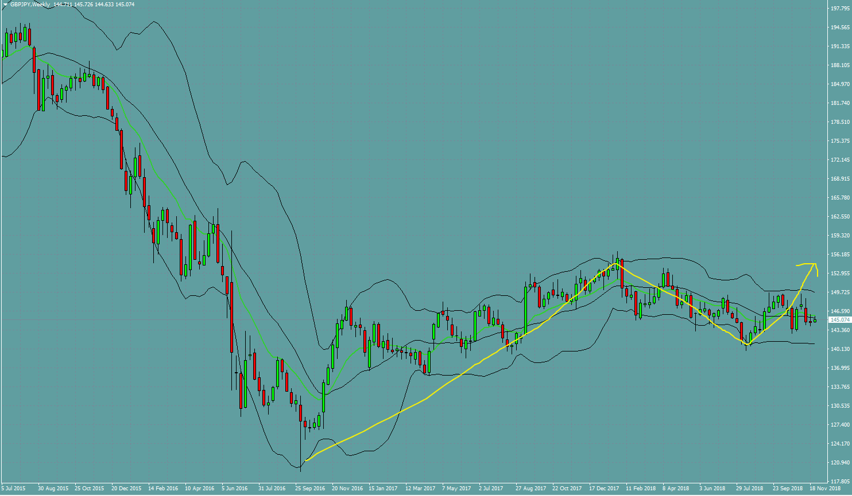The height and width of the screenshot is (496, 852).
Task: Select the 25 Sep 2016 date label
Action: tap(311, 489)
